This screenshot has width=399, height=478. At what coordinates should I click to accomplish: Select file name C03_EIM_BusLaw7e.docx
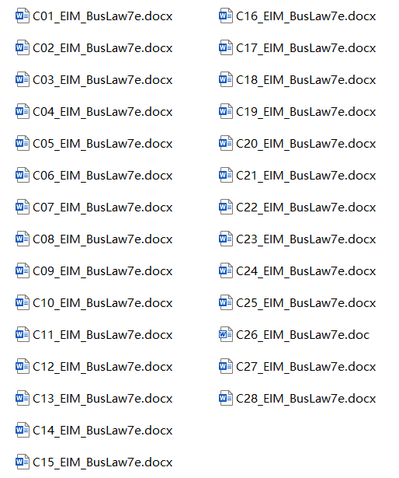(102, 80)
